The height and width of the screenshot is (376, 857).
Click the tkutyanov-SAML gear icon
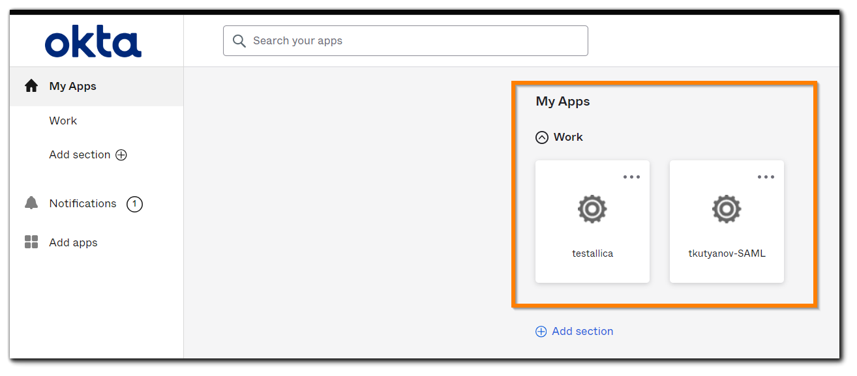[727, 209]
